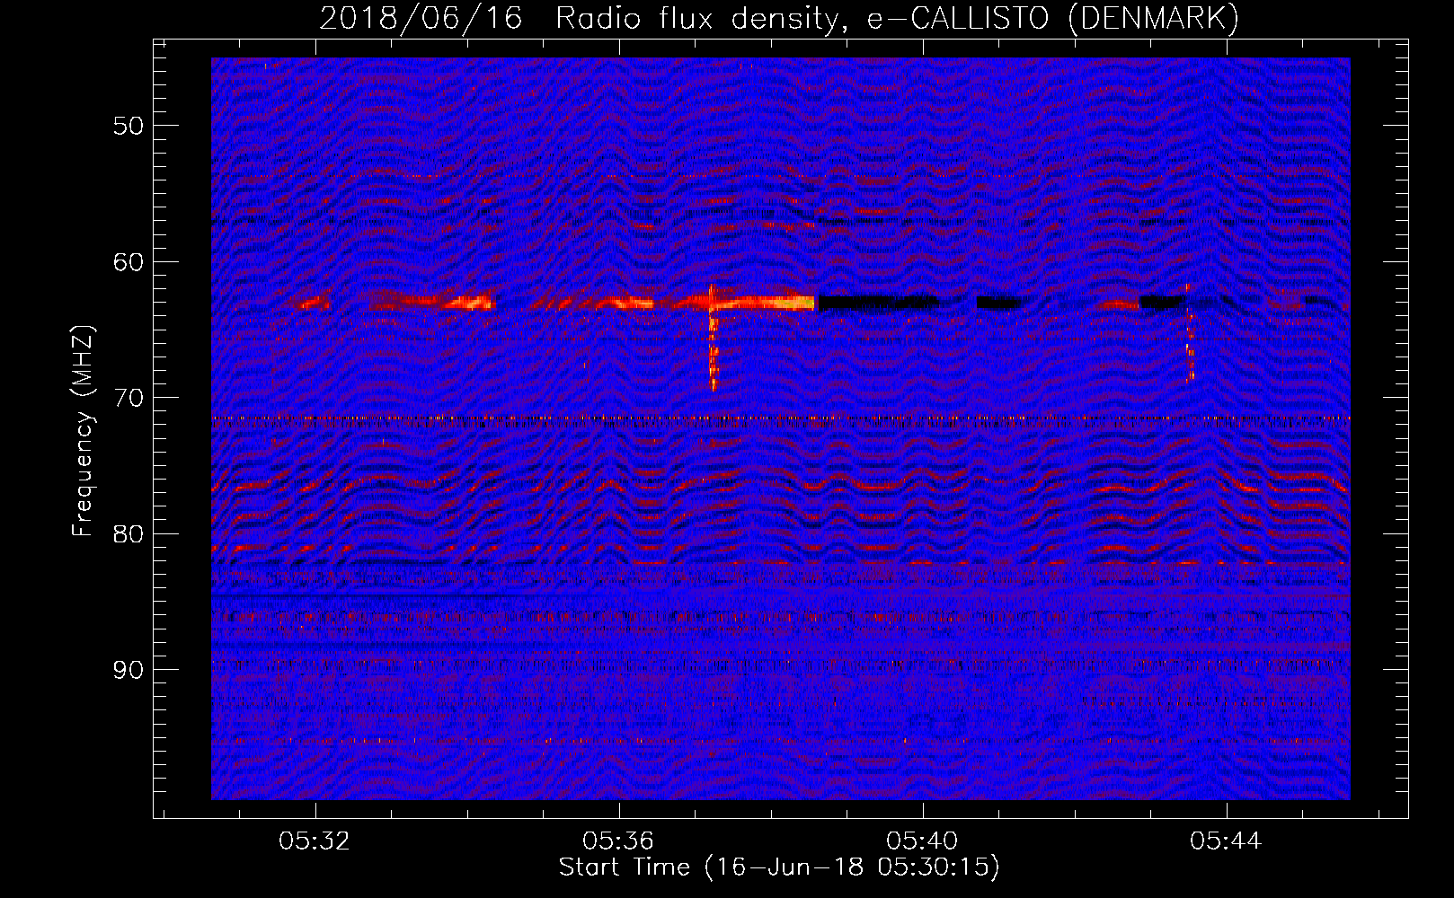Click the 'Frequency (MHZ)' axis label
This screenshot has width=1454, height=898.
(x=83, y=431)
